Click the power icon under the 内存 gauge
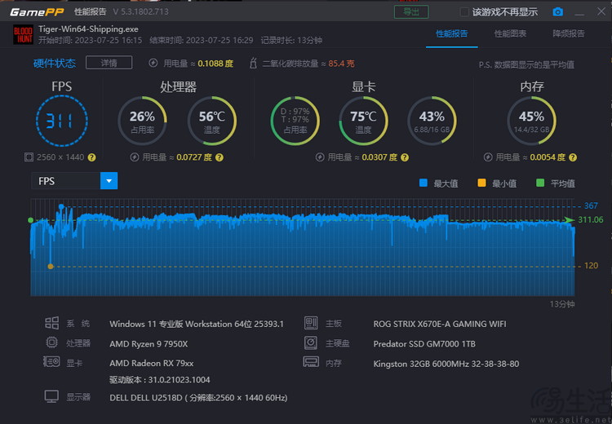Image resolution: width=612 pixels, height=424 pixels. pyautogui.click(x=488, y=157)
